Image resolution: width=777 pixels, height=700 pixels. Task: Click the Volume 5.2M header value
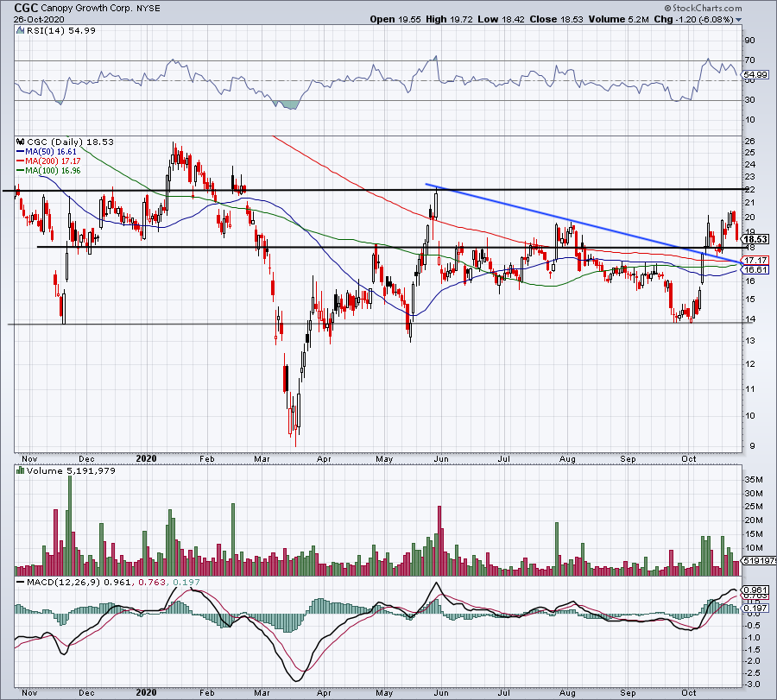point(619,19)
